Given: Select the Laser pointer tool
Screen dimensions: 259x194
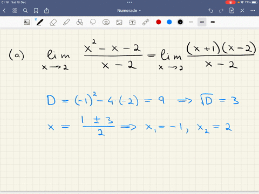Looking at the screenshot, I should (x=146, y=22).
